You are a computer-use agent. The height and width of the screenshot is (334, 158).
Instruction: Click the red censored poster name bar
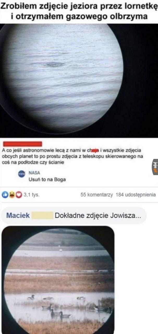click(x=23, y=144)
